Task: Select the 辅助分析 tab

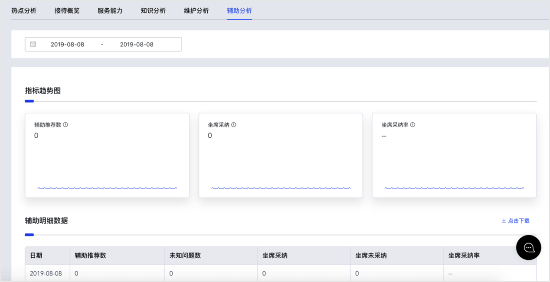Action: [239, 10]
